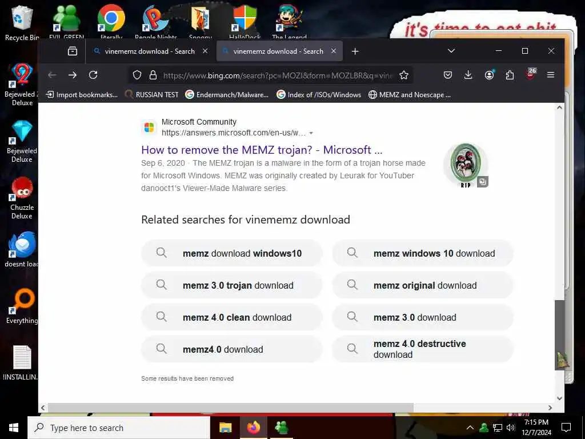
Task: Search 'memz 3.0 download' related query
Action: click(x=422, y=317)
